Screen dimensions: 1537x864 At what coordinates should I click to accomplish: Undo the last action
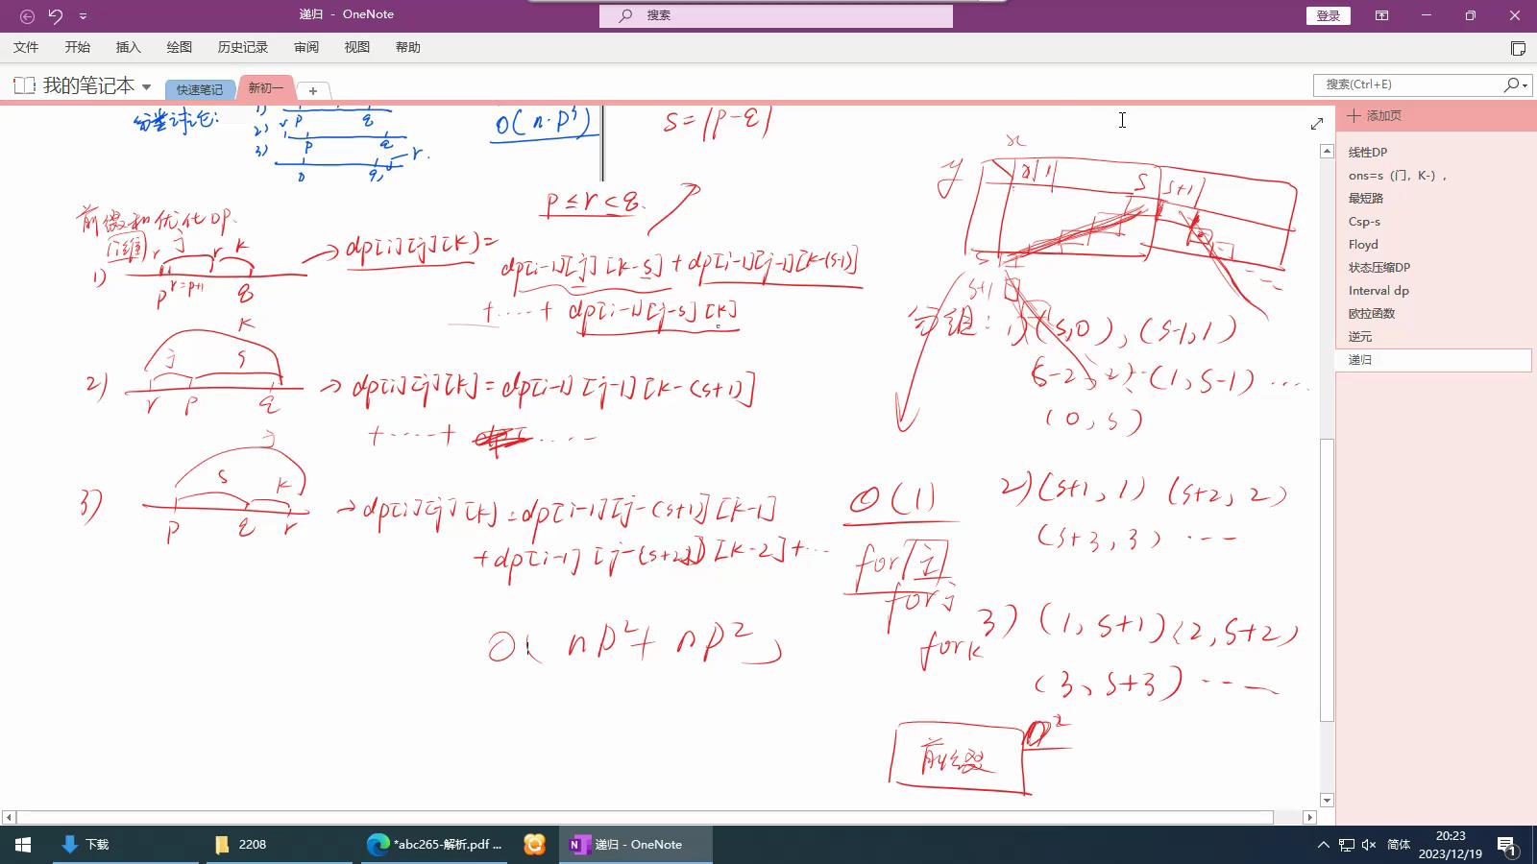[x=56, y=15]
